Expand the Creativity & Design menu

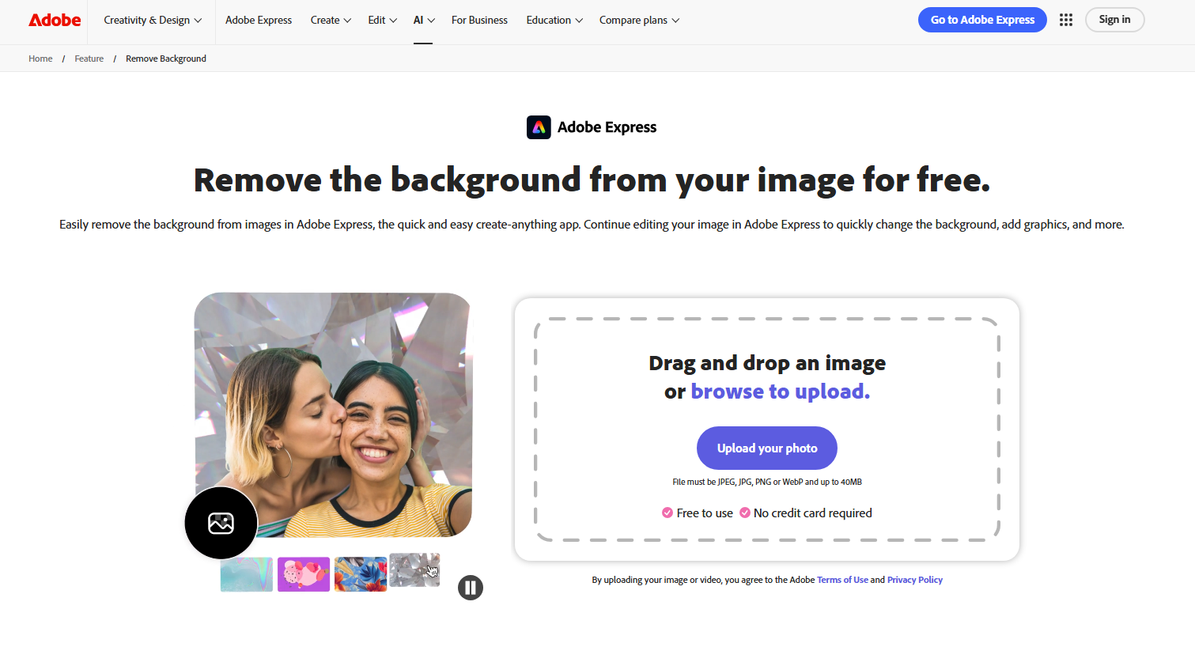pyautogui.click(x=153, y=20)
